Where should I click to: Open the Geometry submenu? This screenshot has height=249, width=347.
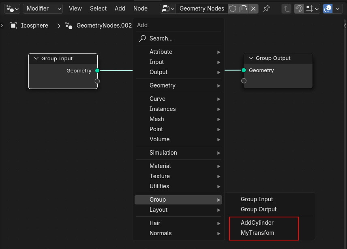[178, 85]
